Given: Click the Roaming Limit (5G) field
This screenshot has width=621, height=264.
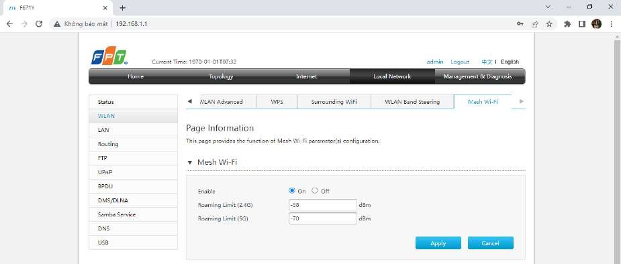Looking at the screenshot, I should tap(323, 218).
